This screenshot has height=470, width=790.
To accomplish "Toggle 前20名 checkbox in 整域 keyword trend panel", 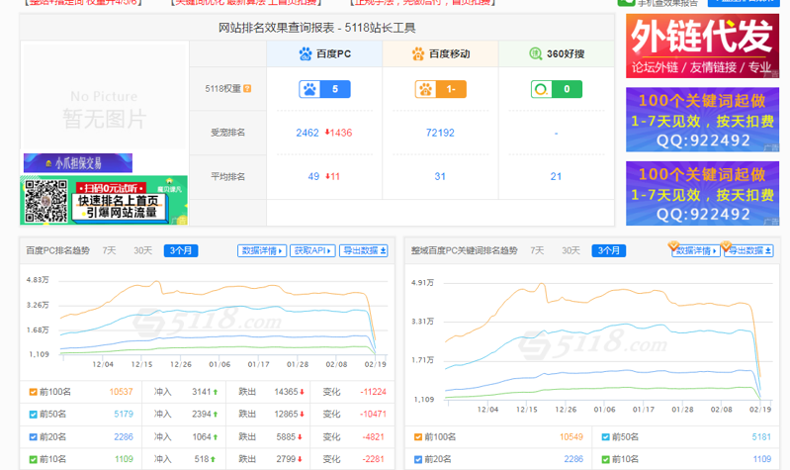I will (418, 459).
